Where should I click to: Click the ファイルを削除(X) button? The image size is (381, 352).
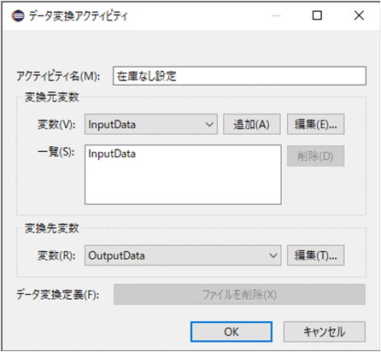pos(239,295)
